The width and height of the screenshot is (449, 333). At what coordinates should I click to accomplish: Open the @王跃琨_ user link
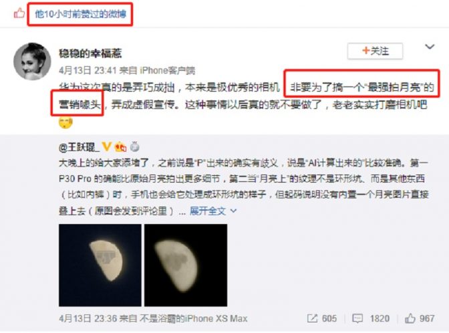coord(79,147)
